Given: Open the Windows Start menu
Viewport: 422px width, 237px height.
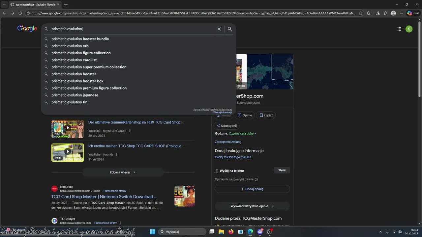Looking at the screenshot, I should click(153, 232).
